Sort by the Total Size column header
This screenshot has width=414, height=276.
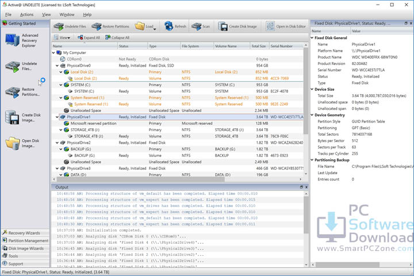tap(259, 46)
